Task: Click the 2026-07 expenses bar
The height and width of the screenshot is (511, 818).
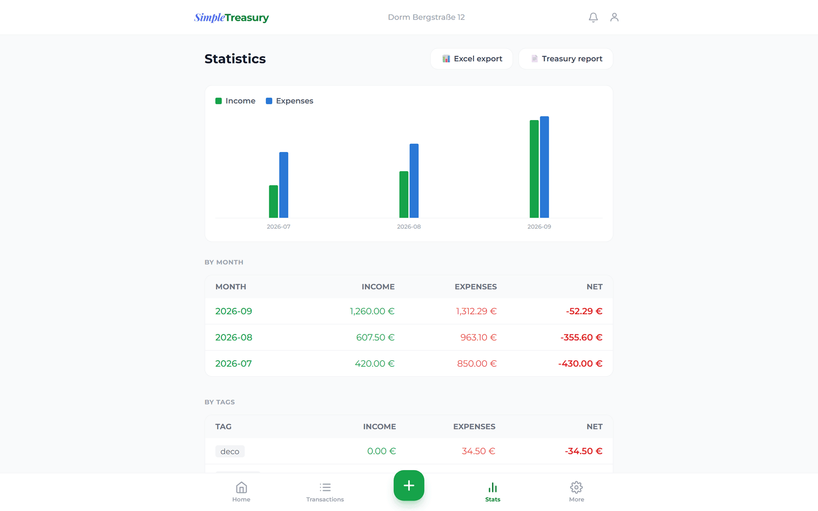Action: 284,185
